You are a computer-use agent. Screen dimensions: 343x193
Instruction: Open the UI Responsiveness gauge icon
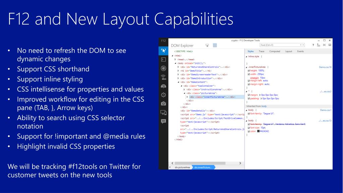click(163, 86)
